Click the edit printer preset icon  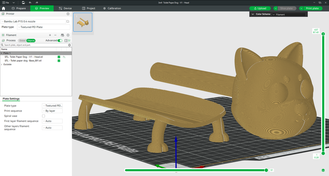pyautogui.click(x=68, y=21)
